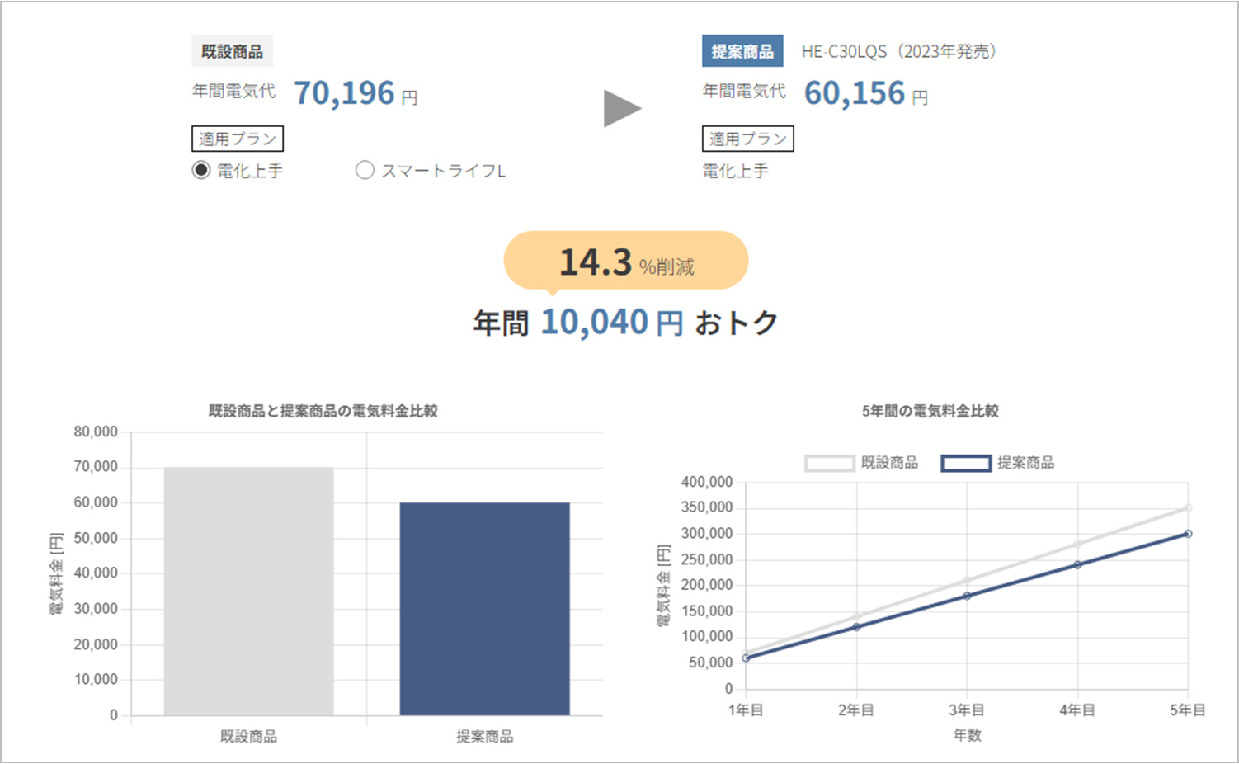Click the blue 提案商品 tag beside HE-C30LQS
Screen dimensions: 1239x764
coord(742,51)
